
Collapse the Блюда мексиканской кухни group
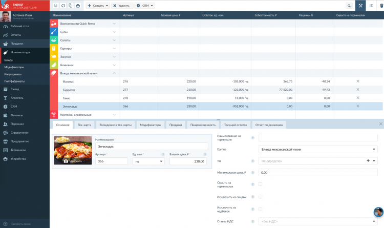114,73
